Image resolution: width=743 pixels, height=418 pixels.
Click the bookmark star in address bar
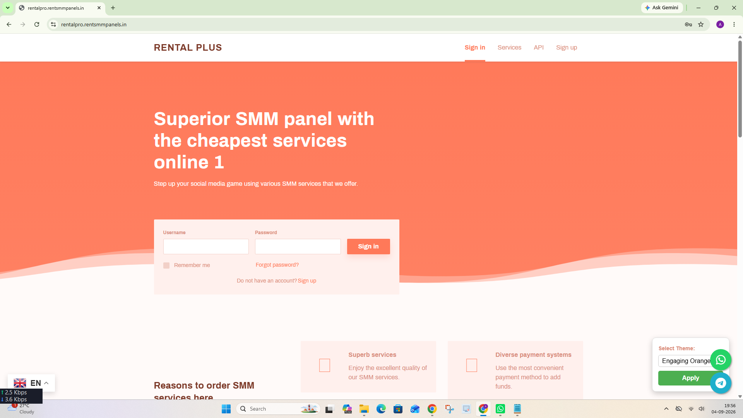(701, 24)
